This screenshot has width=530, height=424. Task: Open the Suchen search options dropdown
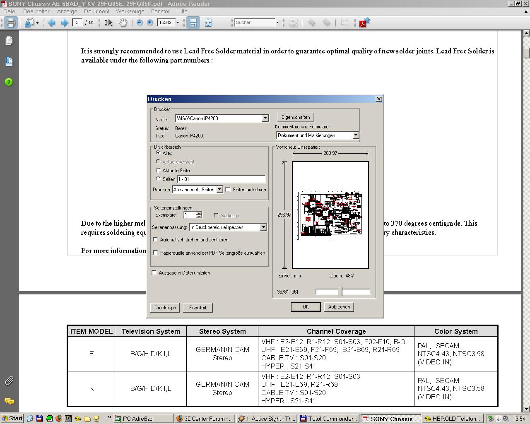[x=277, y=23]
